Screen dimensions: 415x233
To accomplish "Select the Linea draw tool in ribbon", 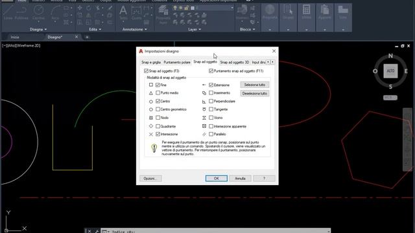I will point(8,13).
